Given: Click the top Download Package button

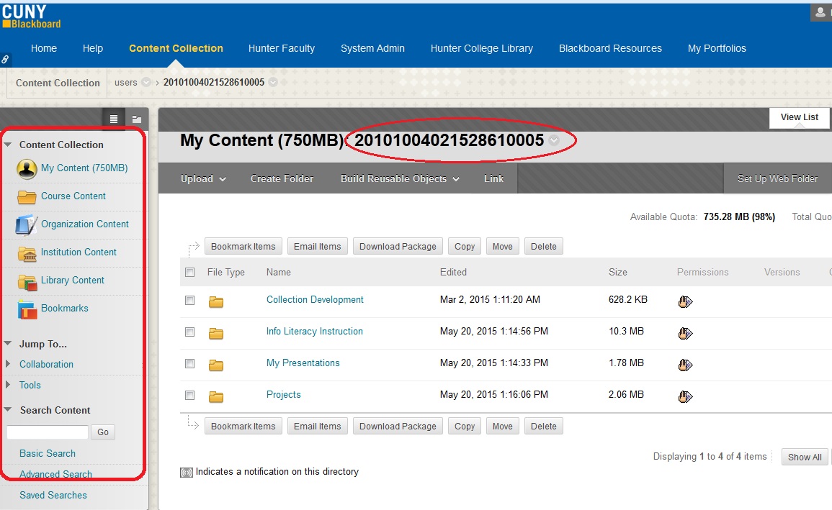Looking at the screenshot, I should point(398,246).
